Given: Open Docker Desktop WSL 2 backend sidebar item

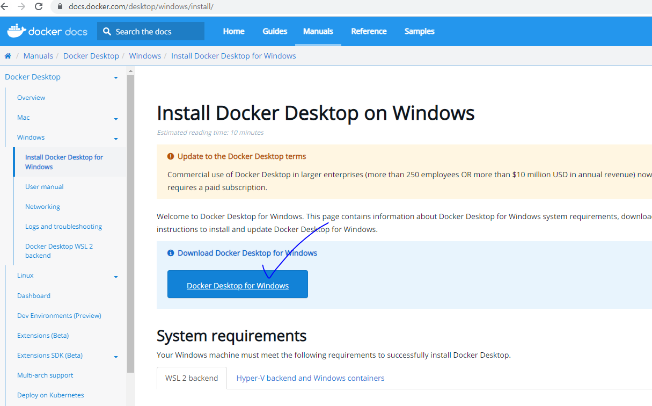Looking at the screenshot, I should [59, 251].
